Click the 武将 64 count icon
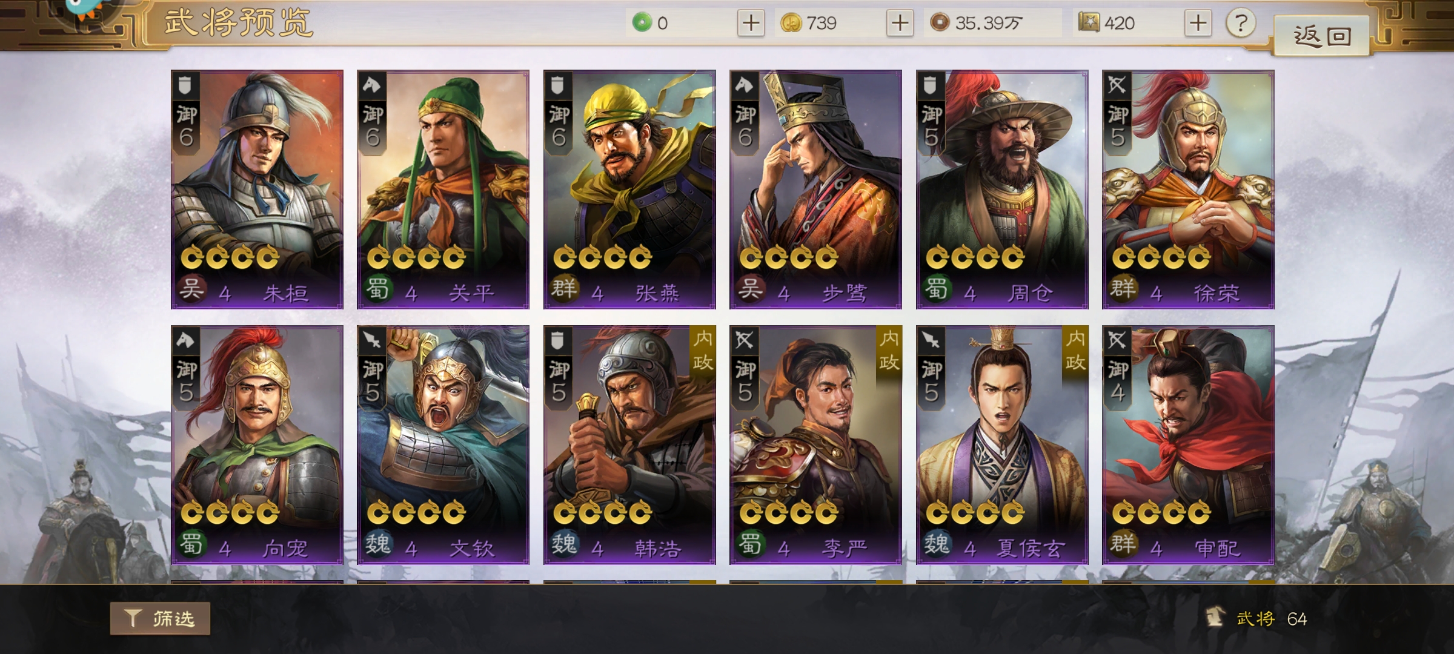 (x=1214, y=618)
